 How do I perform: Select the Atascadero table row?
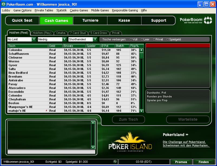[x=73, y=88]
